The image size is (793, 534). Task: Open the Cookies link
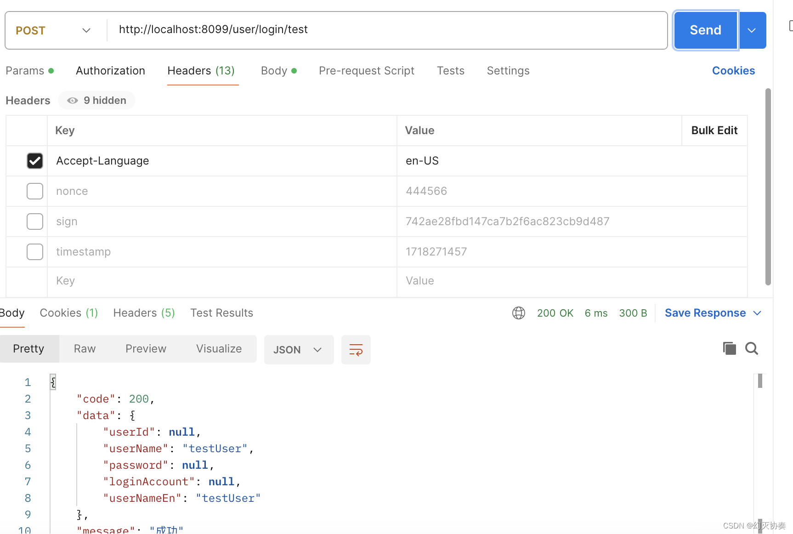click(x=733, y=71)
